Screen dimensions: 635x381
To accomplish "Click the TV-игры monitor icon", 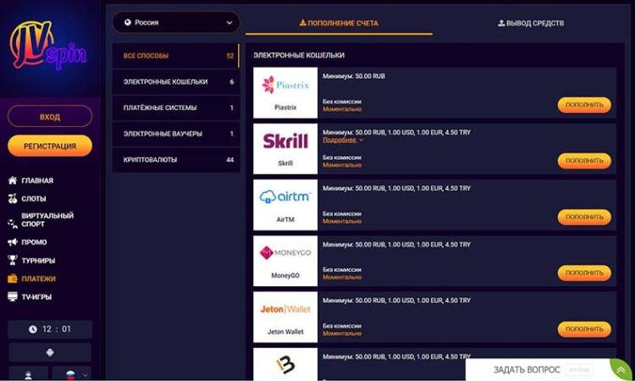I will (x=13, y=297).
